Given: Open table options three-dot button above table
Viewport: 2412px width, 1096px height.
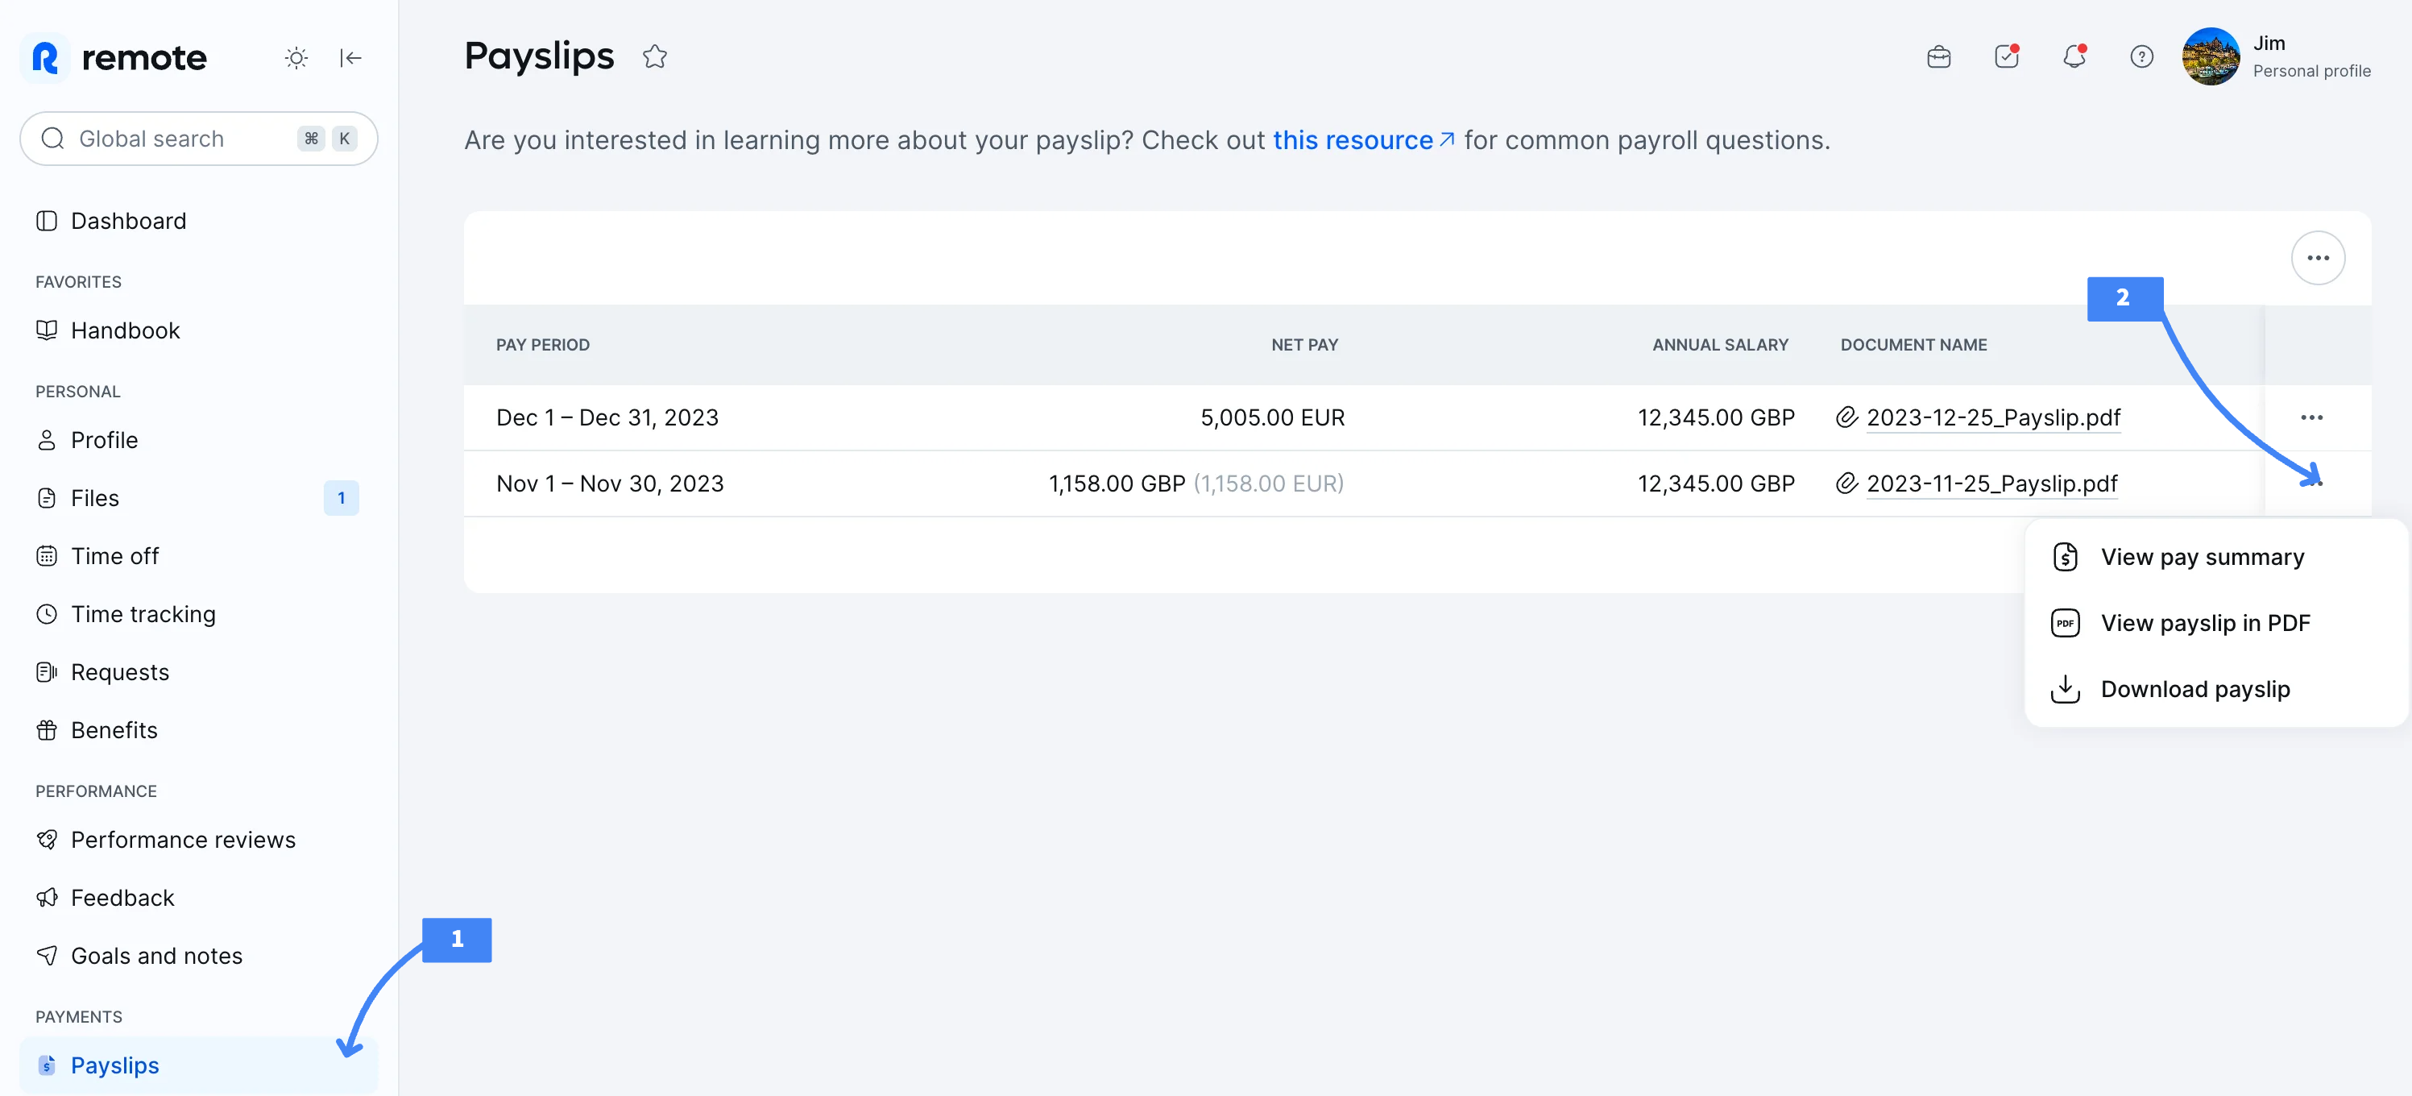Looking at the screenshot, I should (x=2318, y=258).
